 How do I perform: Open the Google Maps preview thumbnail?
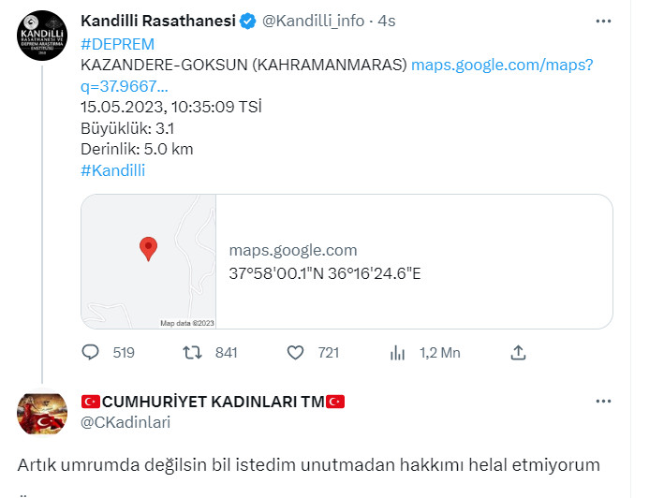[149, 261]
